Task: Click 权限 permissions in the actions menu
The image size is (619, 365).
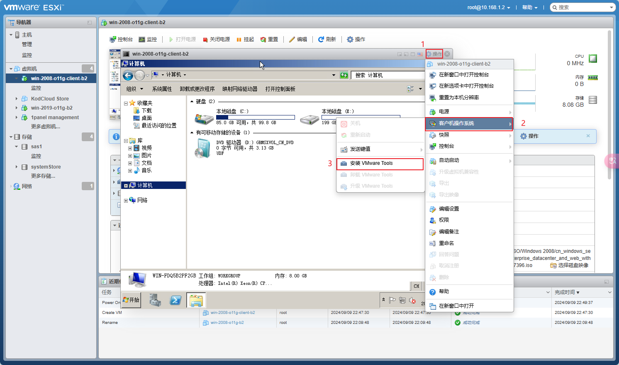Action: tap(469, 220)
